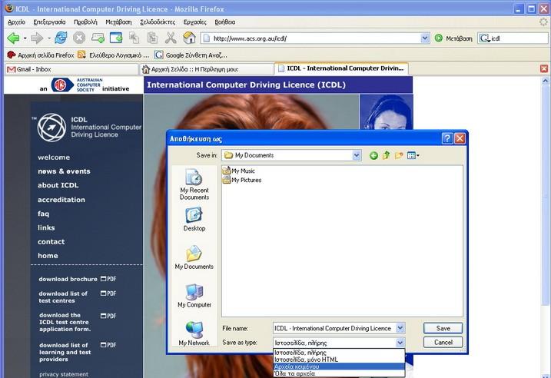Select My Network in the places bar
This screenshot has width=551, height=378.
(x=194, y=333)
